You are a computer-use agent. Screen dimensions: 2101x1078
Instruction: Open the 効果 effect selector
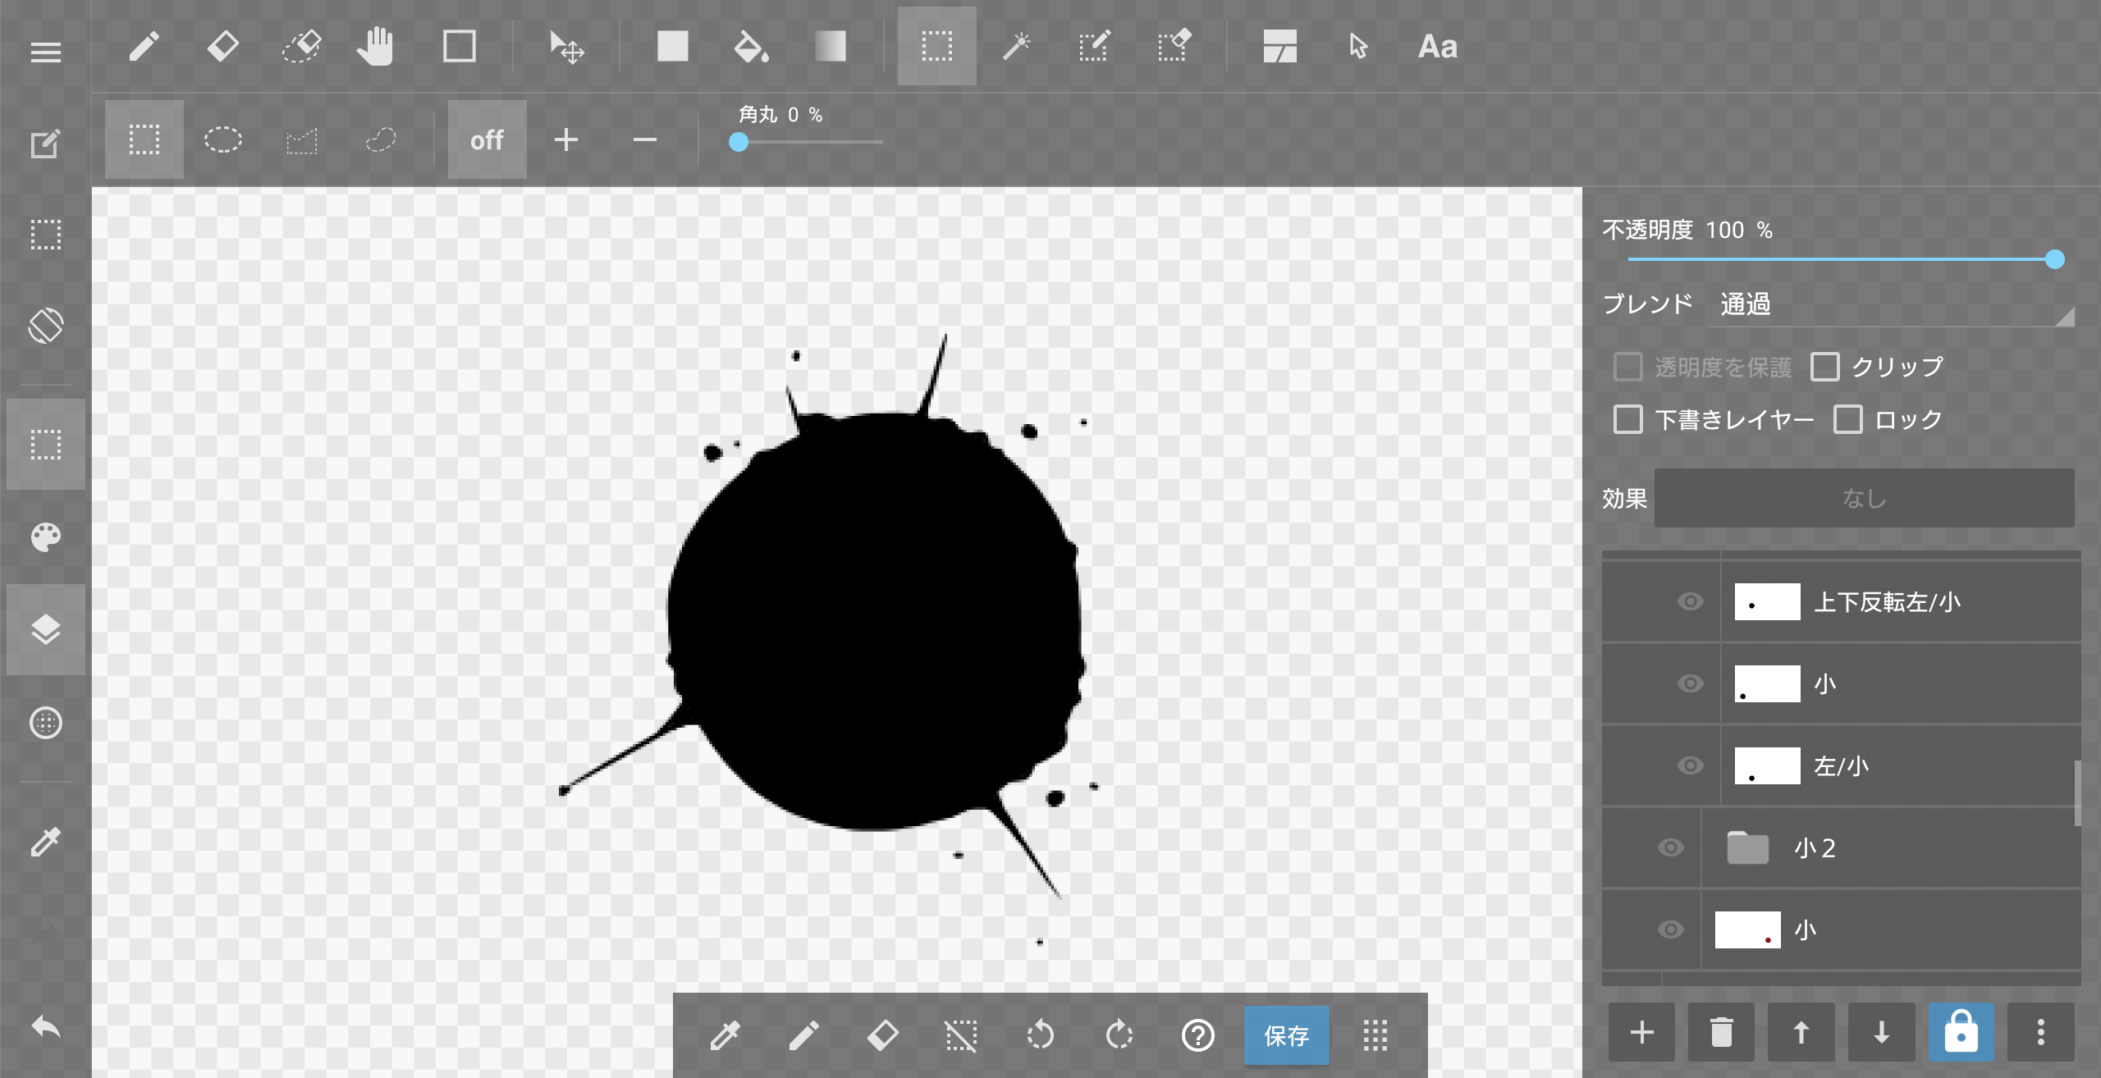tap(1863, 498)
